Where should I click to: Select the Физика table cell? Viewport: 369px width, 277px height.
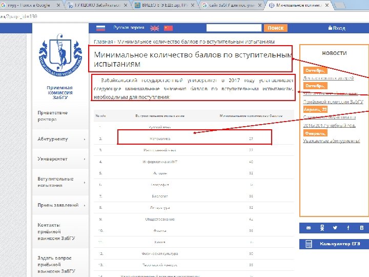click(x=160, y=231)
